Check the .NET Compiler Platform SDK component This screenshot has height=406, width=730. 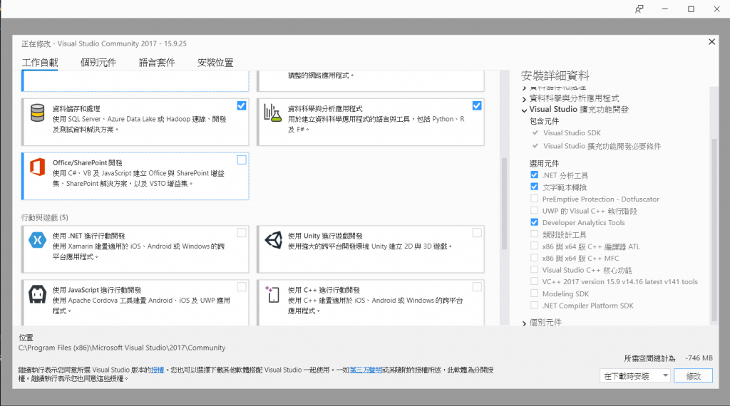tap(534, 305)
